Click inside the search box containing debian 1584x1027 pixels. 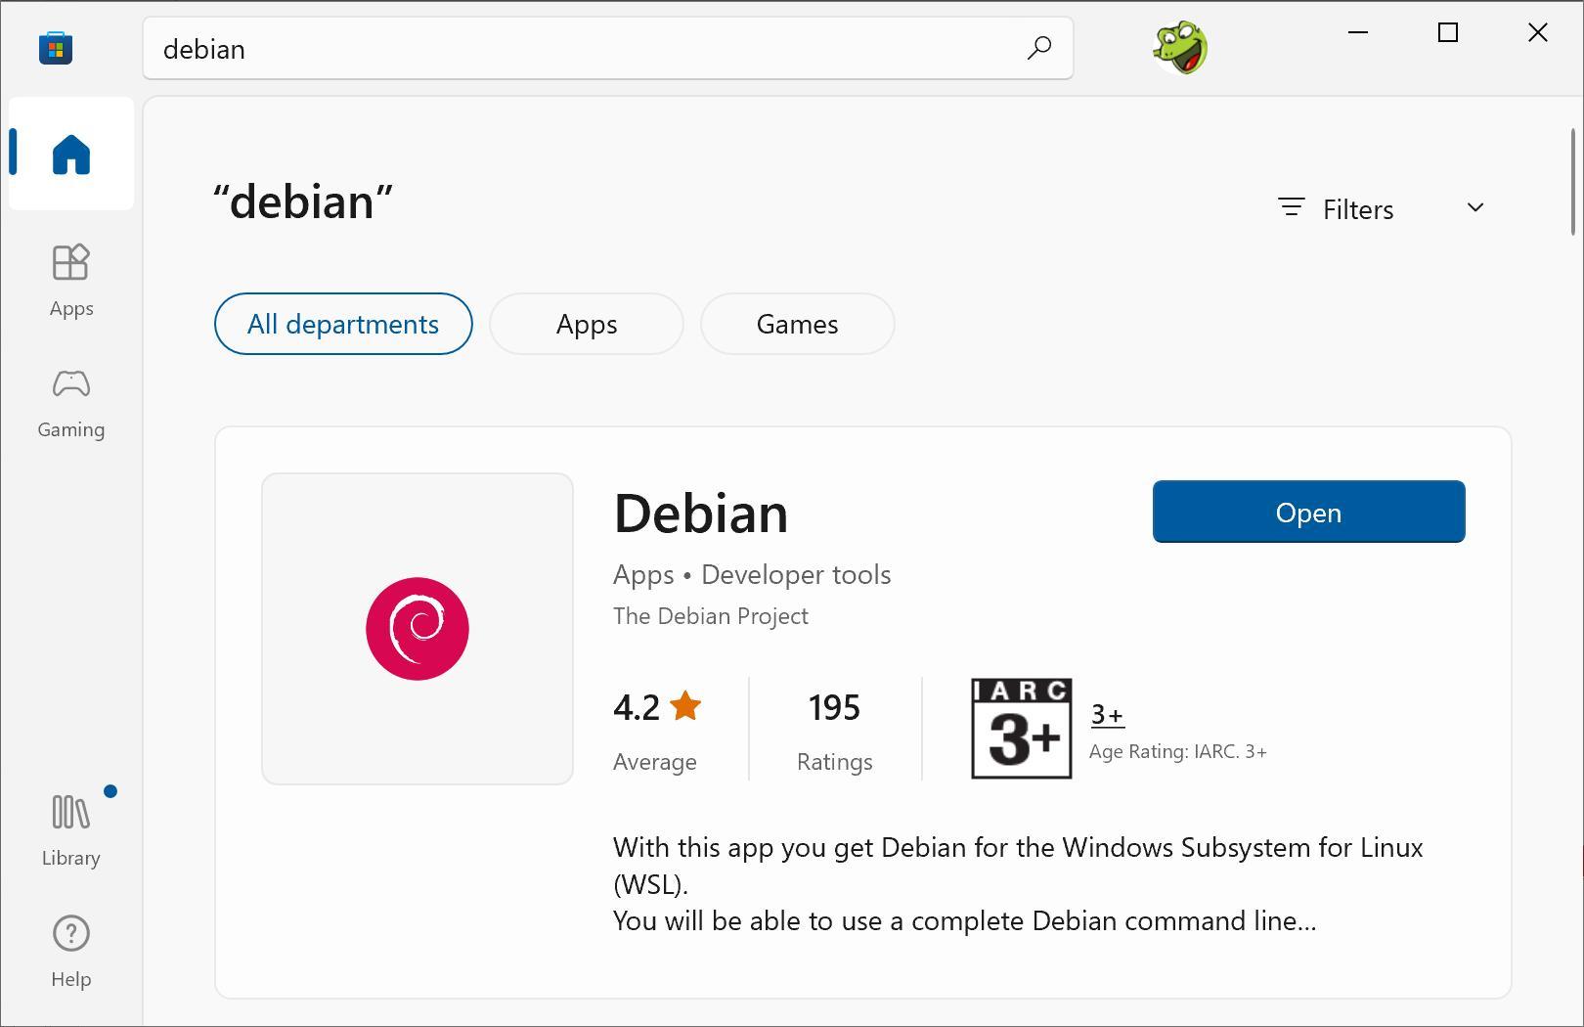pyautogui.click(x=587, y=49)
